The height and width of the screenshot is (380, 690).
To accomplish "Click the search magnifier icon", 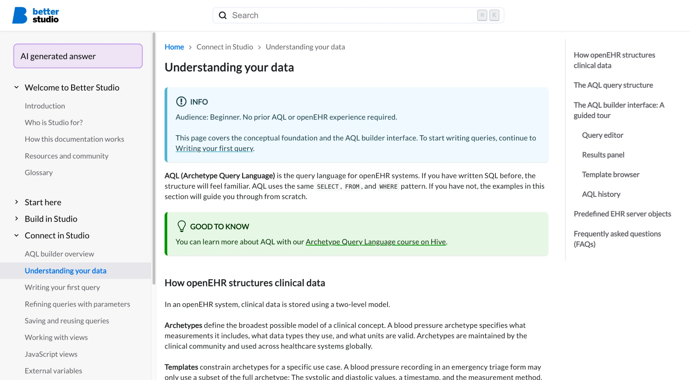I will [223, 15].
